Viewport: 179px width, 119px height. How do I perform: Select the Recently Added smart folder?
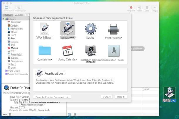coord(16,74)
